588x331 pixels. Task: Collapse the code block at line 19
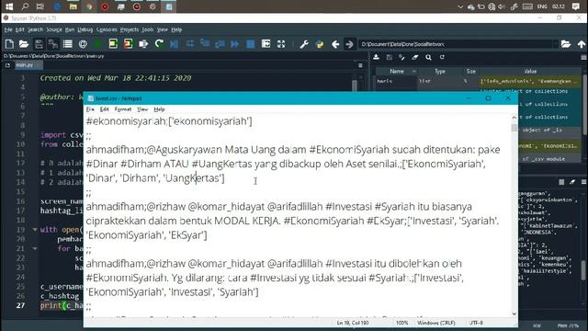click(x=35, y=229)
